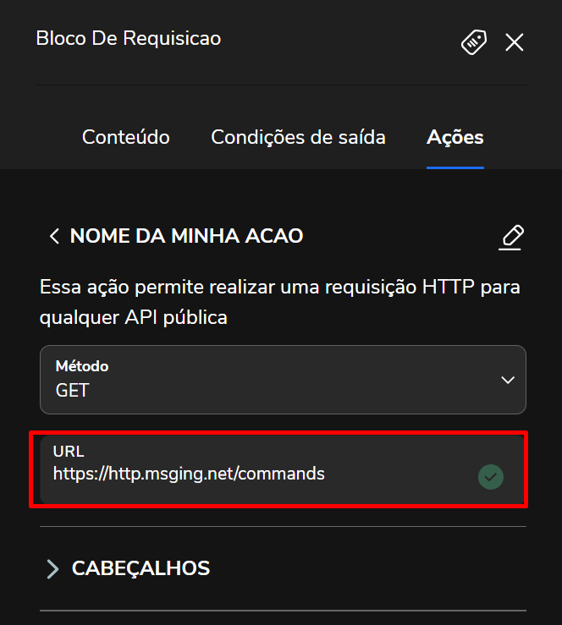
Task: Click the Método field label
Action: click(x=82, y=366)
